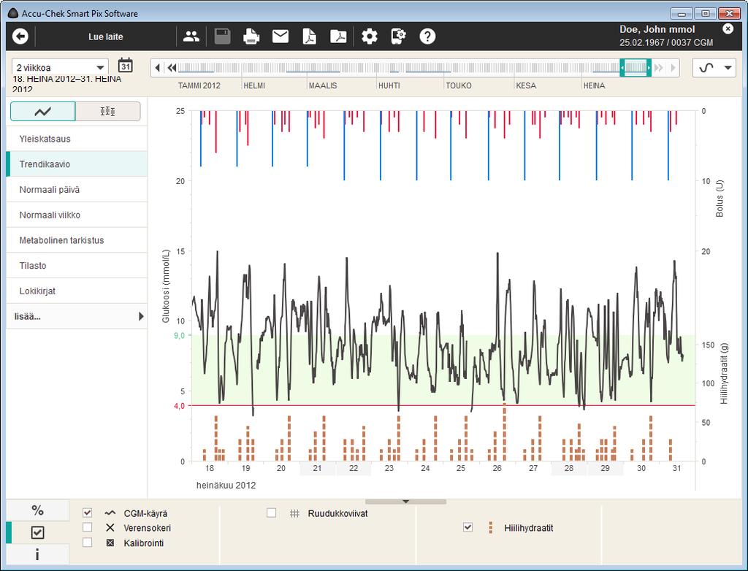Select Trendikaavio report
Screen dimensions: 748x571
[76, 164]
